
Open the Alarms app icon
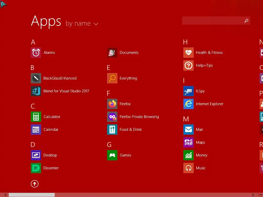click(x=36, y=53)
